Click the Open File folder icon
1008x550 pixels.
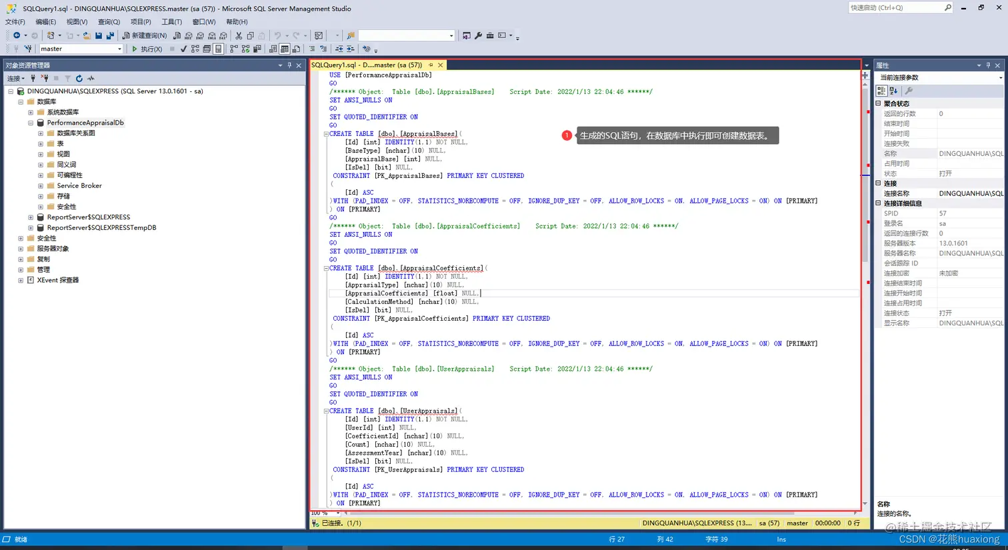[87, 35]
